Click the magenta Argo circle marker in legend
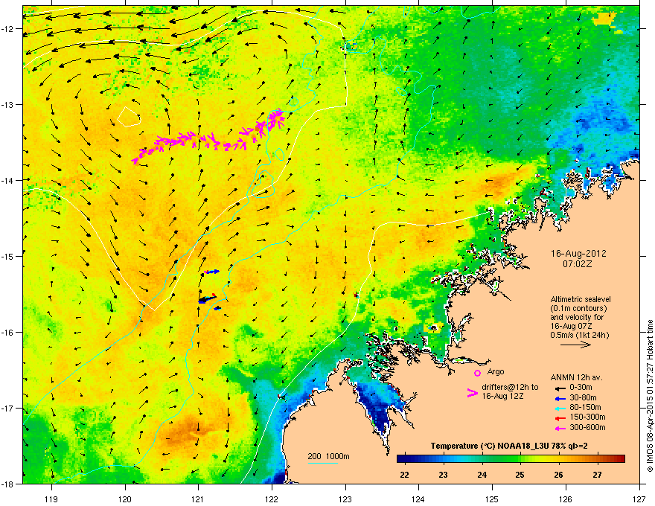This screenshot has height=506, width=655. pos(477,373)
